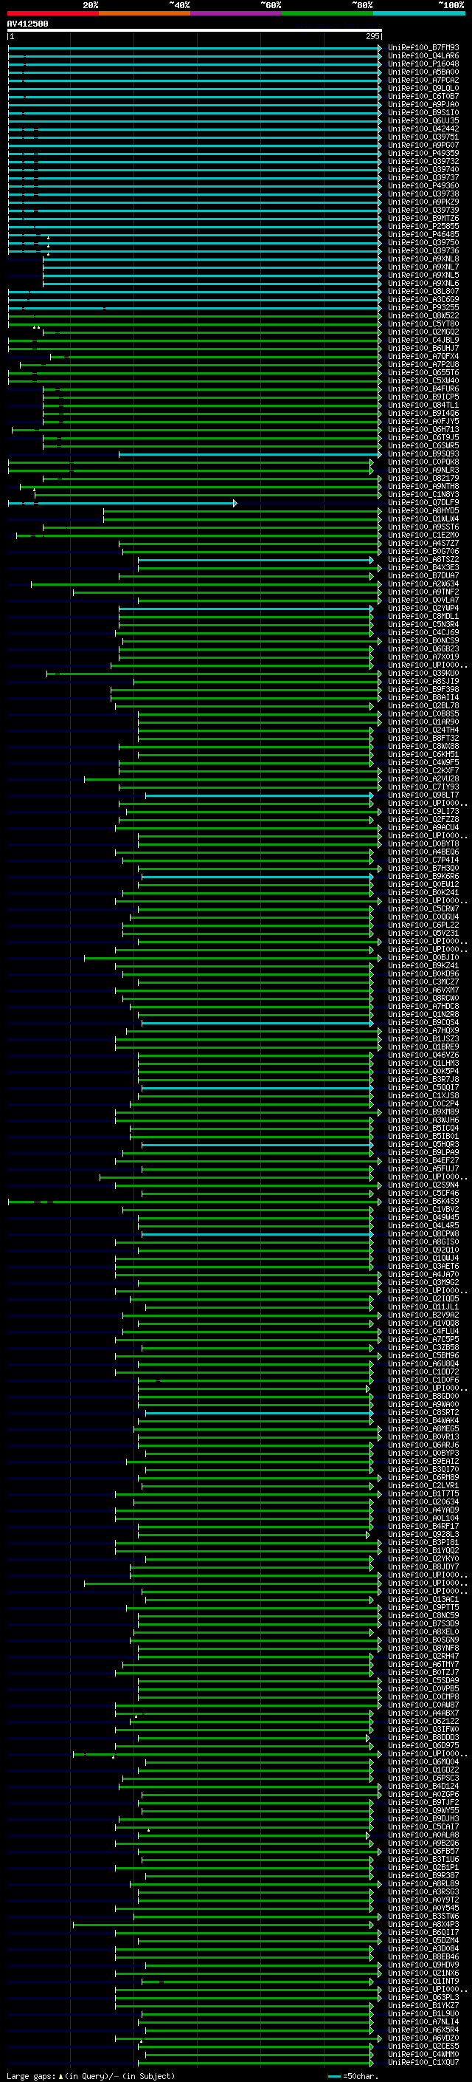Select the UniRef100_P25855 label
This screenshot has height=2082, width=472.
[x=423, y=226]
